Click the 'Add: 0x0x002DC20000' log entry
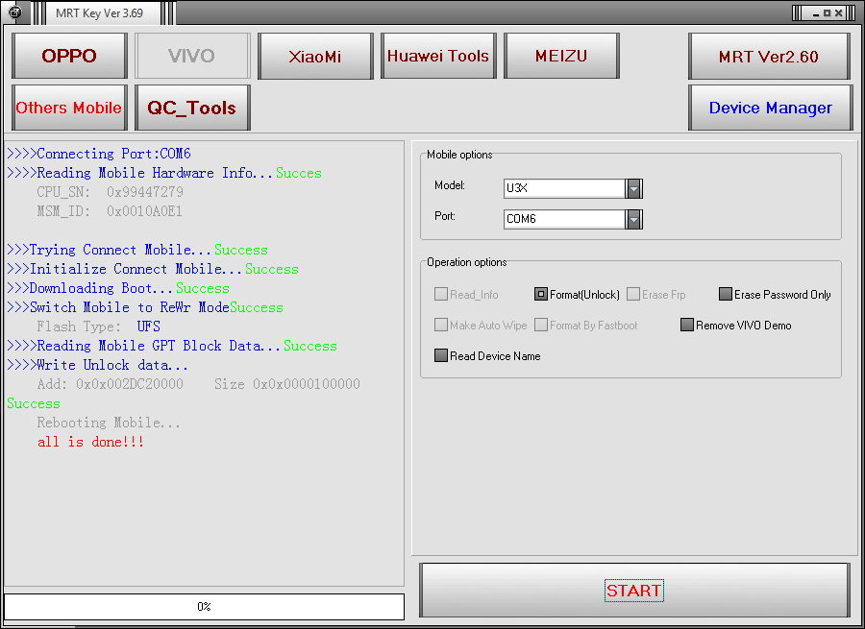Image resolution: width=865 pixels, height=629 pixels. 199,384
